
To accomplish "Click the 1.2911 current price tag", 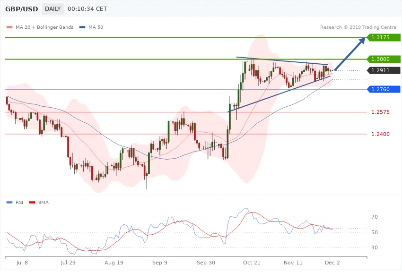I will pos(384,70).
